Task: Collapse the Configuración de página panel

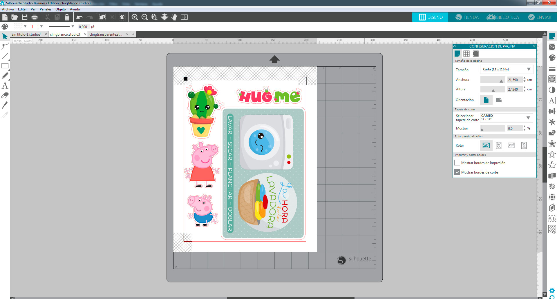Action: pos(455,46)
